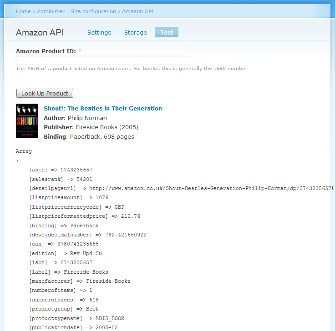Image resolution: width=335 pixels, height=331 pixels.
Task: Click the required asterisk beside Product ID label
Action: (80, 50)
